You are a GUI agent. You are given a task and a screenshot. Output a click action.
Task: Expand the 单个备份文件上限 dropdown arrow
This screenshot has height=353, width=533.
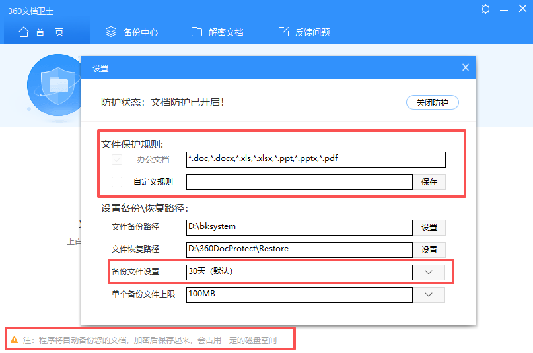pyautogui.click(x=429, y=294)
